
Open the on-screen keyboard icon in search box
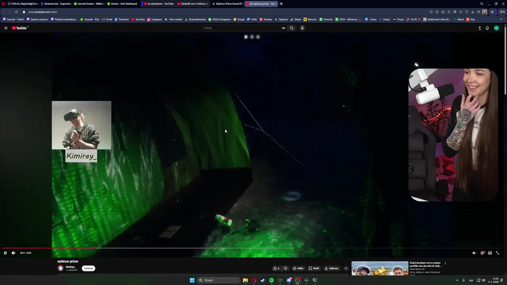[283, 28]
